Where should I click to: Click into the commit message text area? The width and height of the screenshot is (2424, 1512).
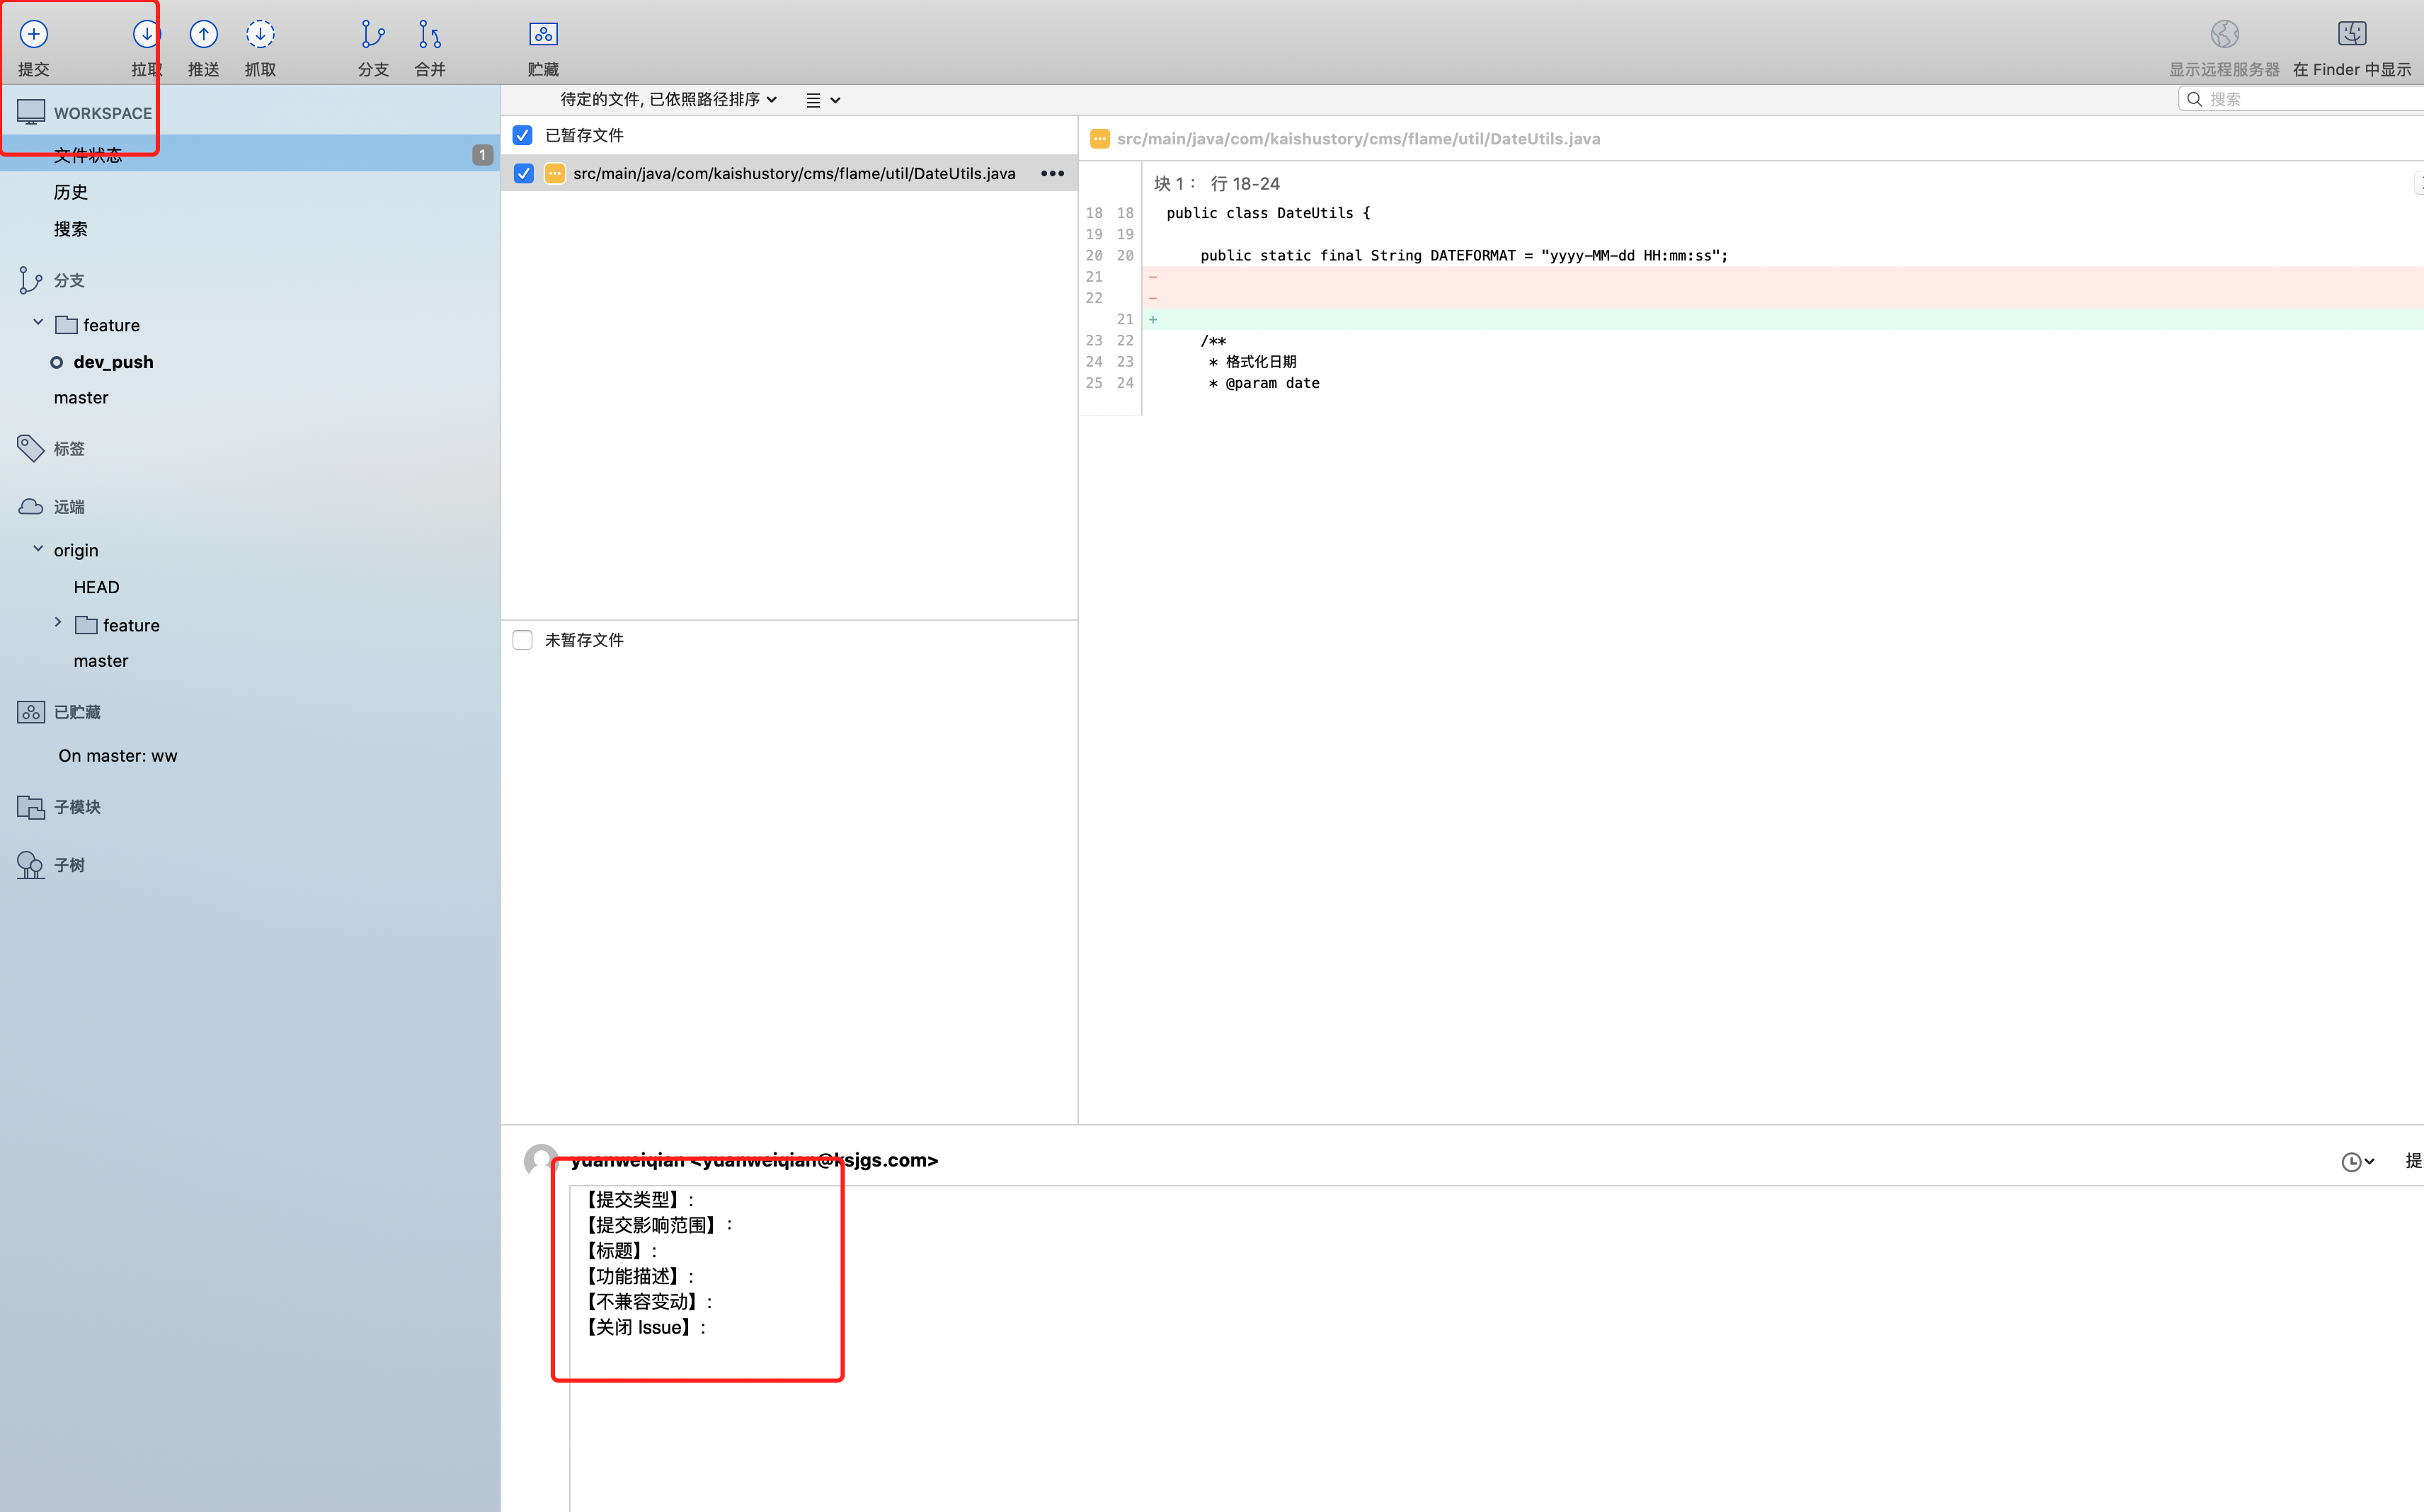(1496, 1348)
